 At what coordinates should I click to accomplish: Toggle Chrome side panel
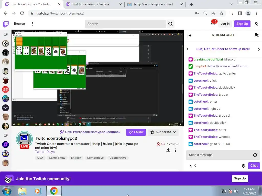(x=240, y=13)
